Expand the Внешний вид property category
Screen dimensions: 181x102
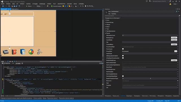point(105,22)
